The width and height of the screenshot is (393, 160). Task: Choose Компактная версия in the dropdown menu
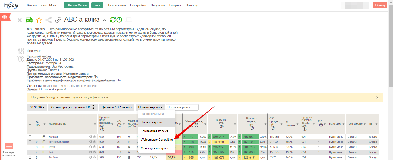(x=154, y=131)
